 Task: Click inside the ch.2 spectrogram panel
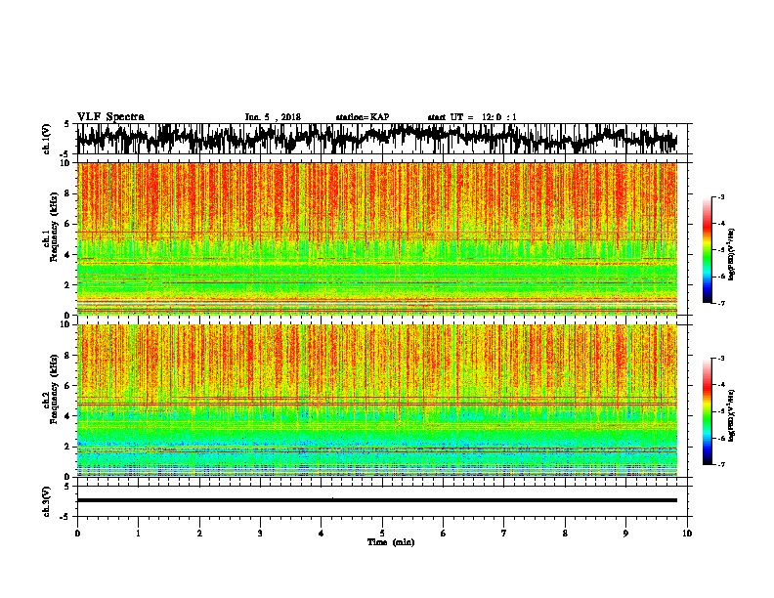[x=377, y=401]
